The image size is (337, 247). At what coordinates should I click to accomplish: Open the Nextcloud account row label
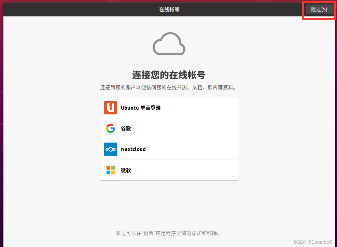[133, 149]
